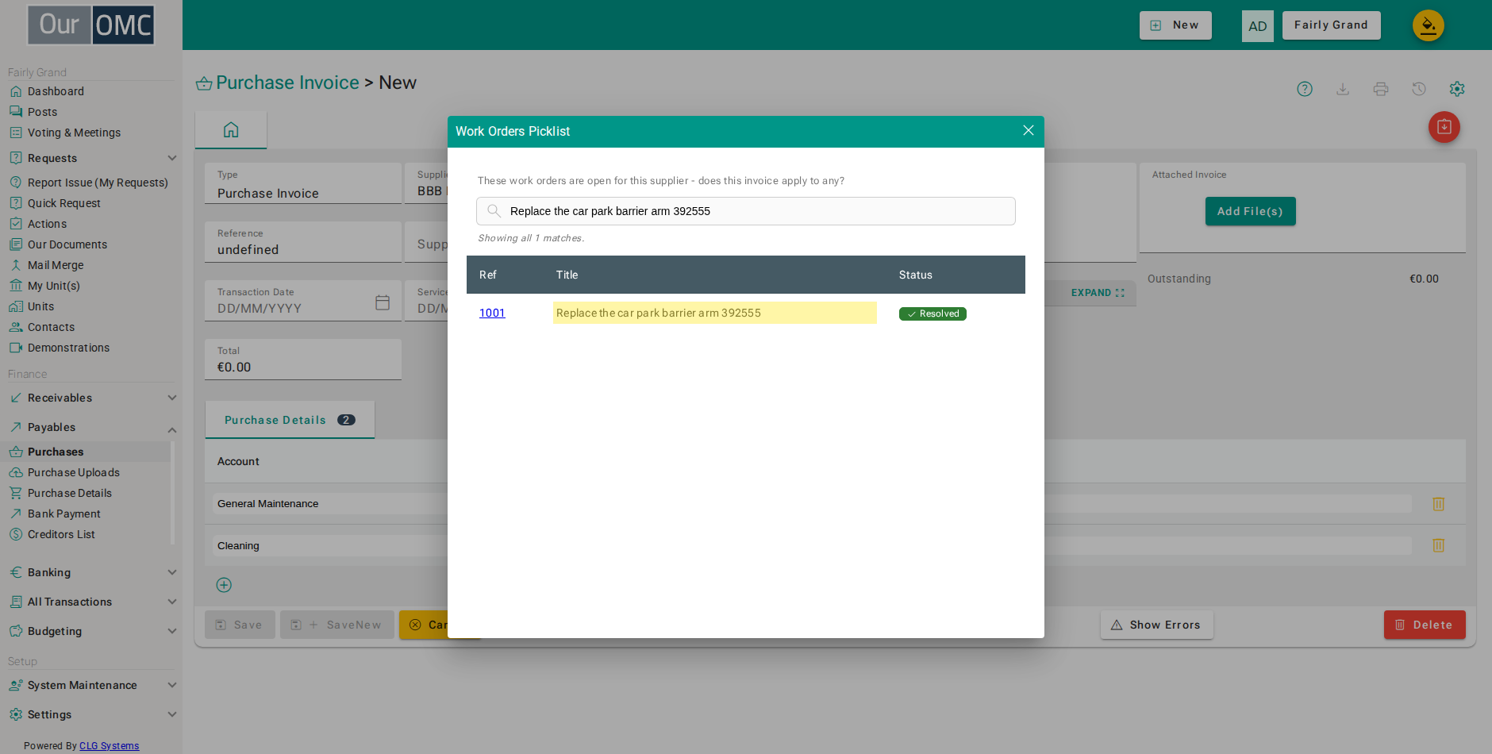Screen dimensions: 1492x754
Task: Delete the Cleaning row
Action: point(1438,545)
